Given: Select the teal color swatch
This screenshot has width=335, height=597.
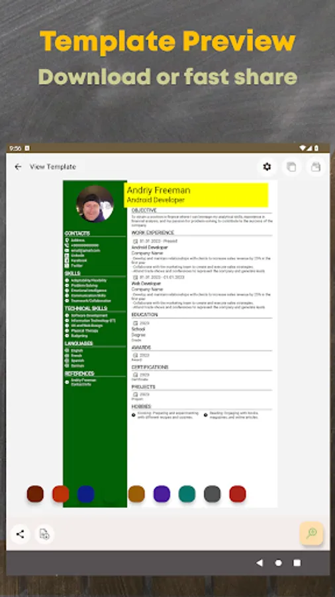Looking at the screenshot, I should [187, 494].
